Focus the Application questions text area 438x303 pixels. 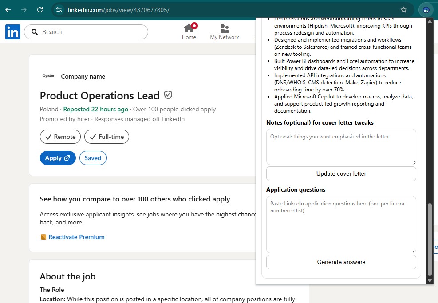(341, 224)
